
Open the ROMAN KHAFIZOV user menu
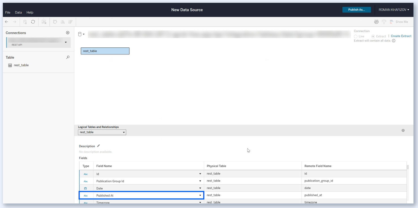coord(394,10)
